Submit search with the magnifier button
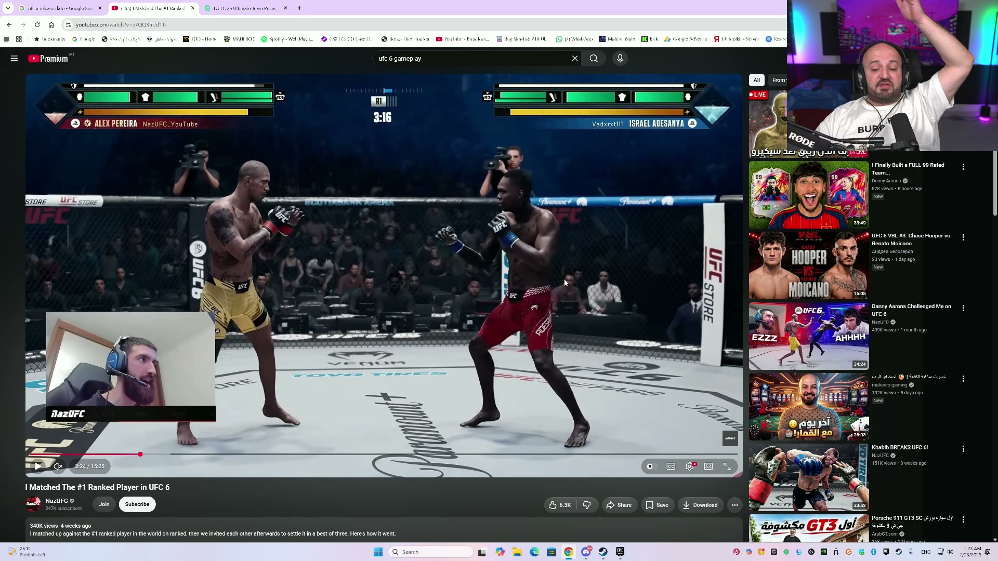 [x=594, y=59]
